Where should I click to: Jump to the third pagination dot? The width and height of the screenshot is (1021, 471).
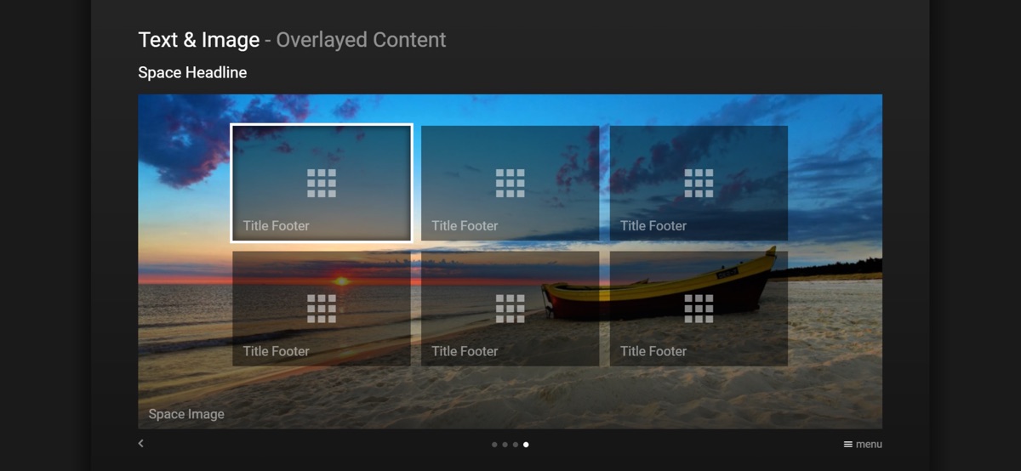pos(515,445)
